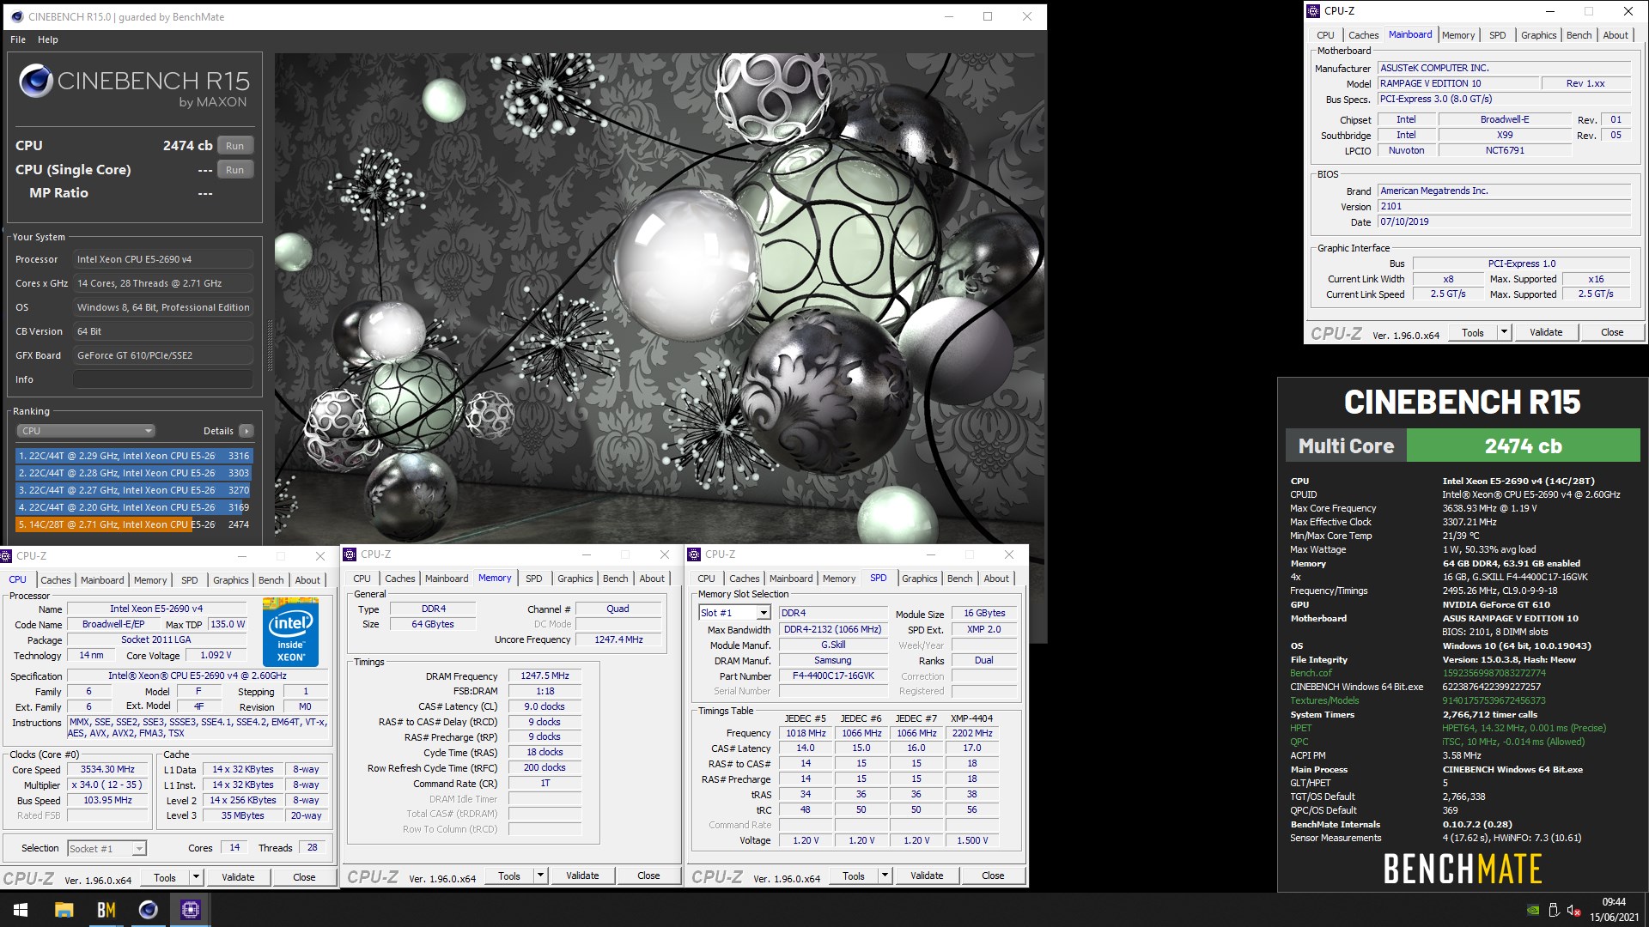Click the Windows Start button

click(21, 910)
